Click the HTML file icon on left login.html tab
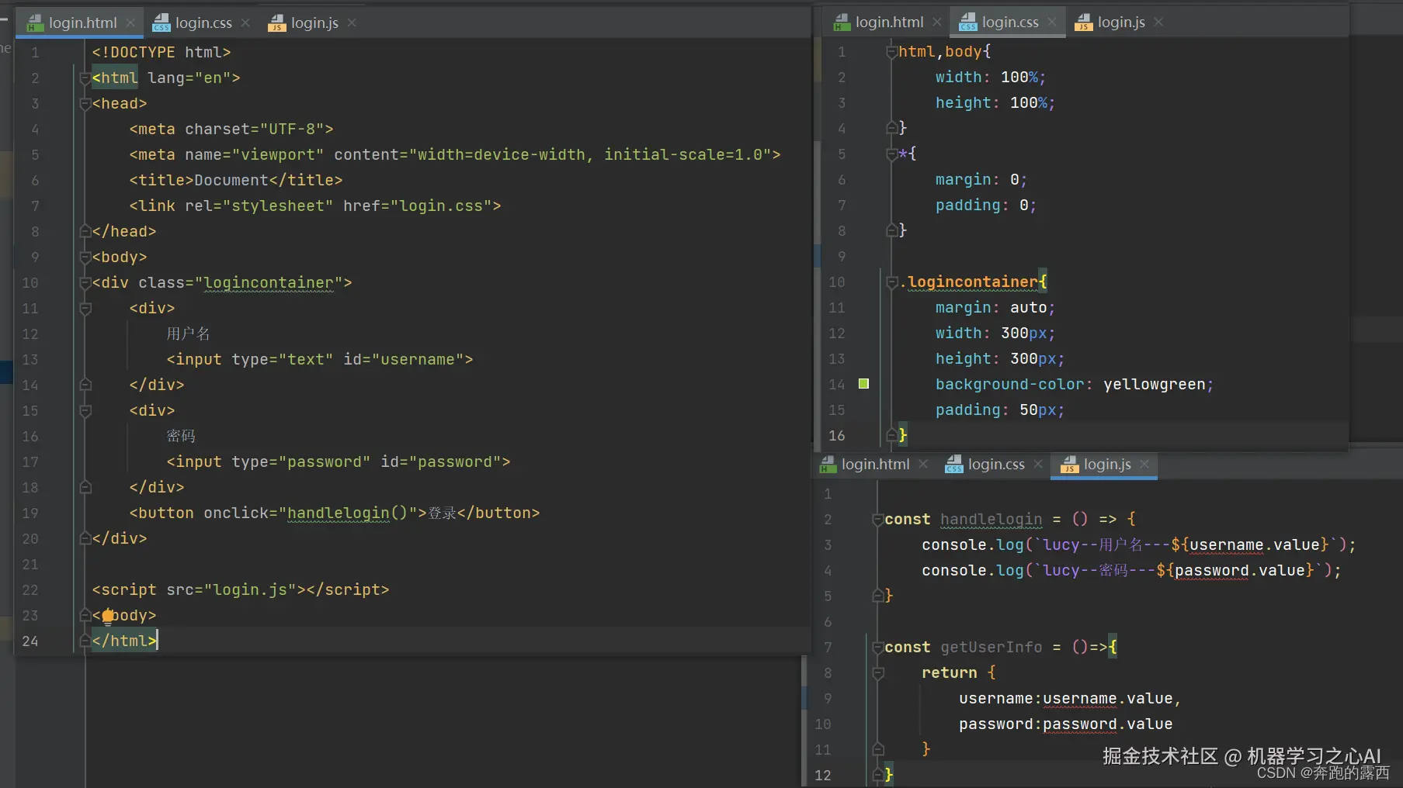The height and width of the screenshot is (788, 1403). [x=35, y=23]
